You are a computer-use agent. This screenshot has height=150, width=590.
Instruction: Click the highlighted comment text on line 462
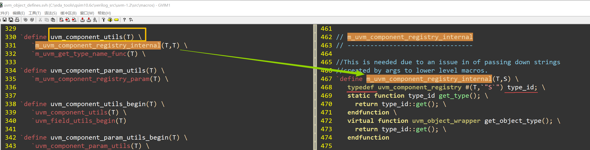pos(410,37)
